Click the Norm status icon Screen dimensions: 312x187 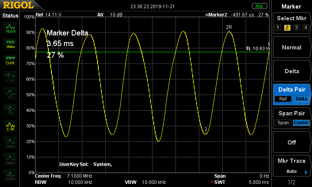click(11, 28)
